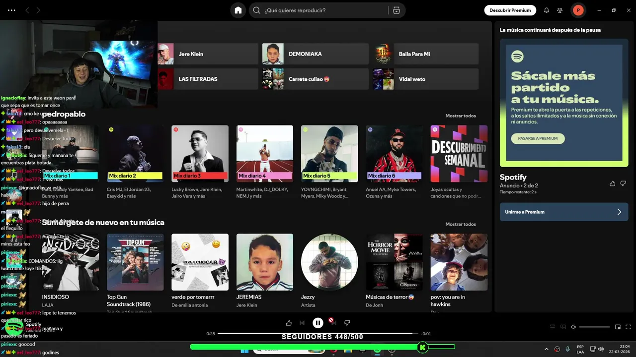
Task: Adjust the volume slider
Action: click(x=594, y=327)
